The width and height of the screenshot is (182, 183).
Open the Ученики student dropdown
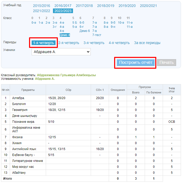pos(61,52)
